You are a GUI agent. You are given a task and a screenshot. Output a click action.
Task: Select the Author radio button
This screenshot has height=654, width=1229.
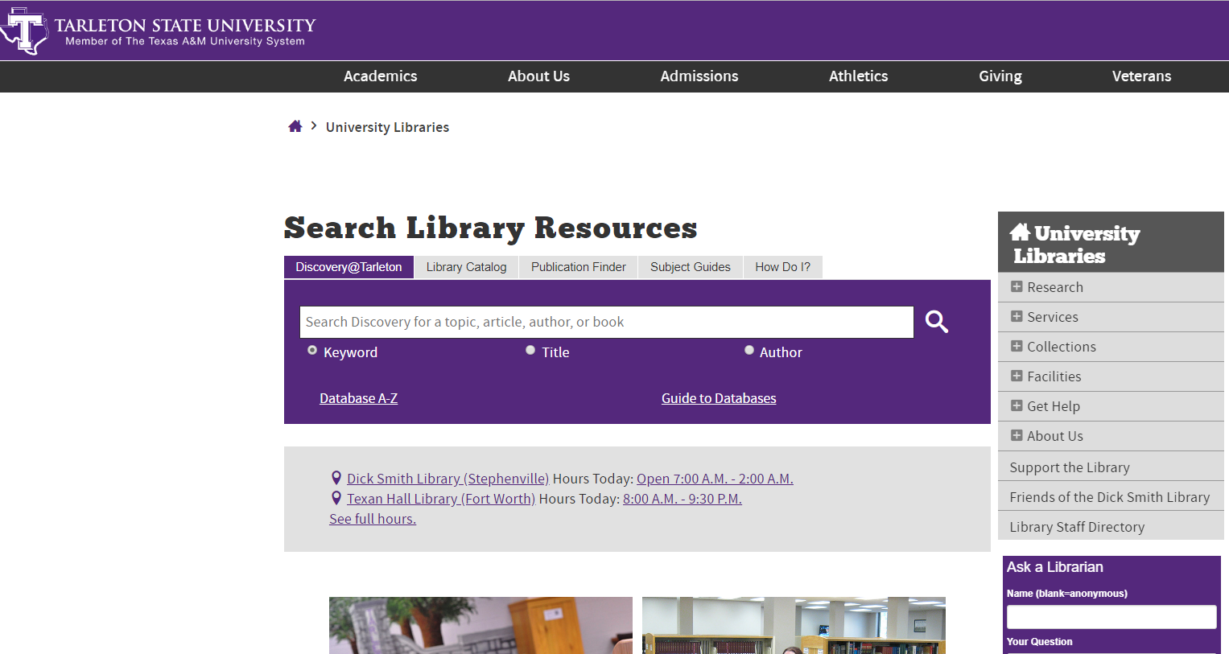point(749,350)
